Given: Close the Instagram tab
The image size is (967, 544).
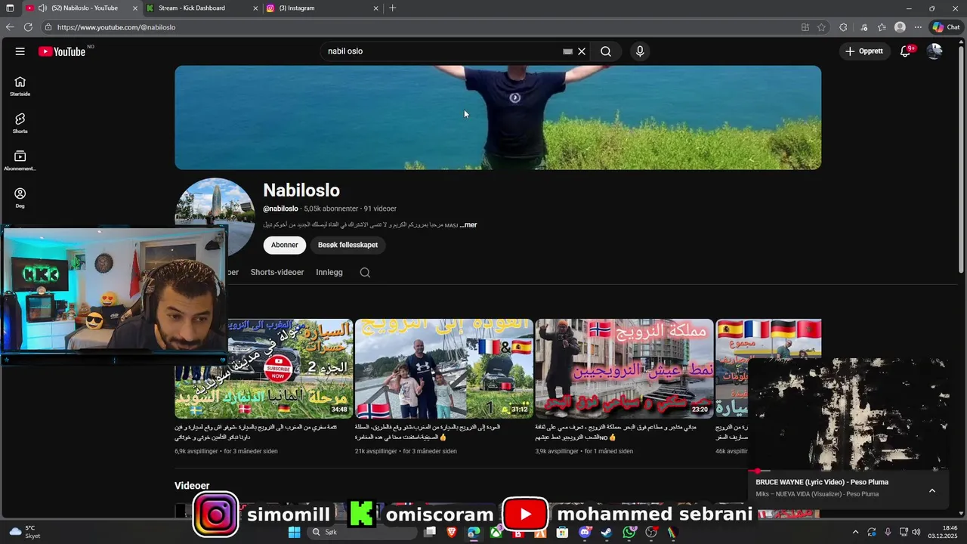Looking at the screenshot, I should (x=376, y=8).
